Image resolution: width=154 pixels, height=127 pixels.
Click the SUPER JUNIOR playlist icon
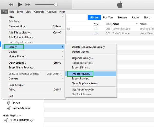pyautogui.click(x=6, y=120)
